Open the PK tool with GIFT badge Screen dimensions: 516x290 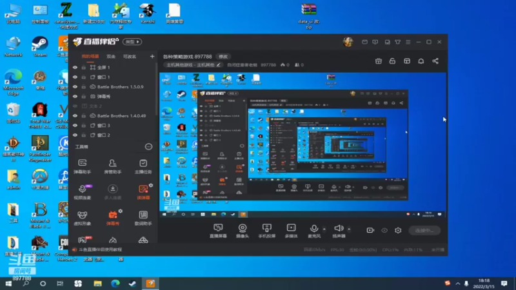coord(84,239)
